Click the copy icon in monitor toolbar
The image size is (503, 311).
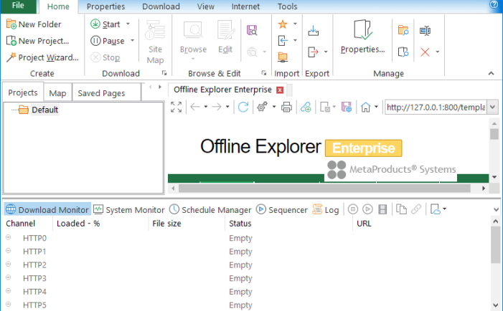401,209
